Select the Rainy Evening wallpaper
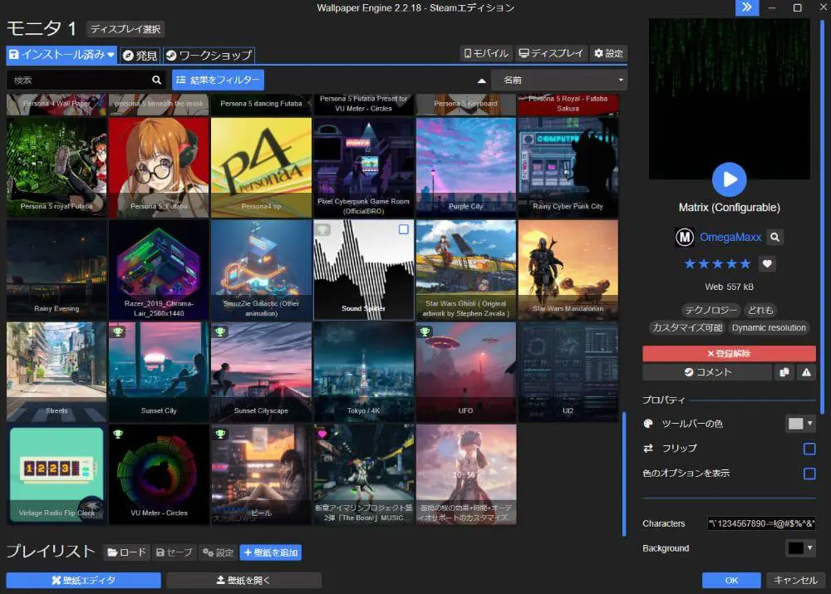Viewport: 831px width, 594px height. tap(57, 270)
